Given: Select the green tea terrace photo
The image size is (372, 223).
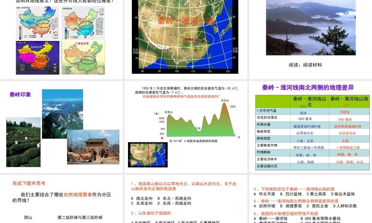Looking at the screenshot, I should [23, 142].
